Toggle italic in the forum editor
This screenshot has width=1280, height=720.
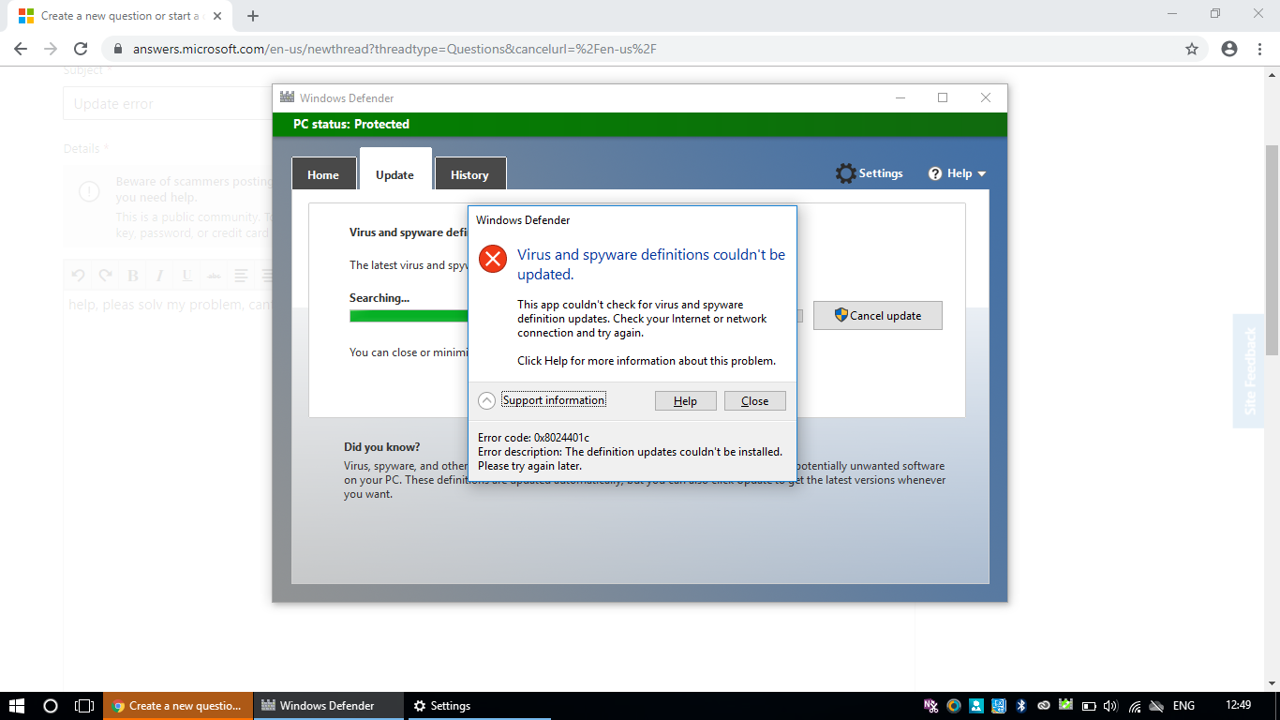[x=160, y=276]
